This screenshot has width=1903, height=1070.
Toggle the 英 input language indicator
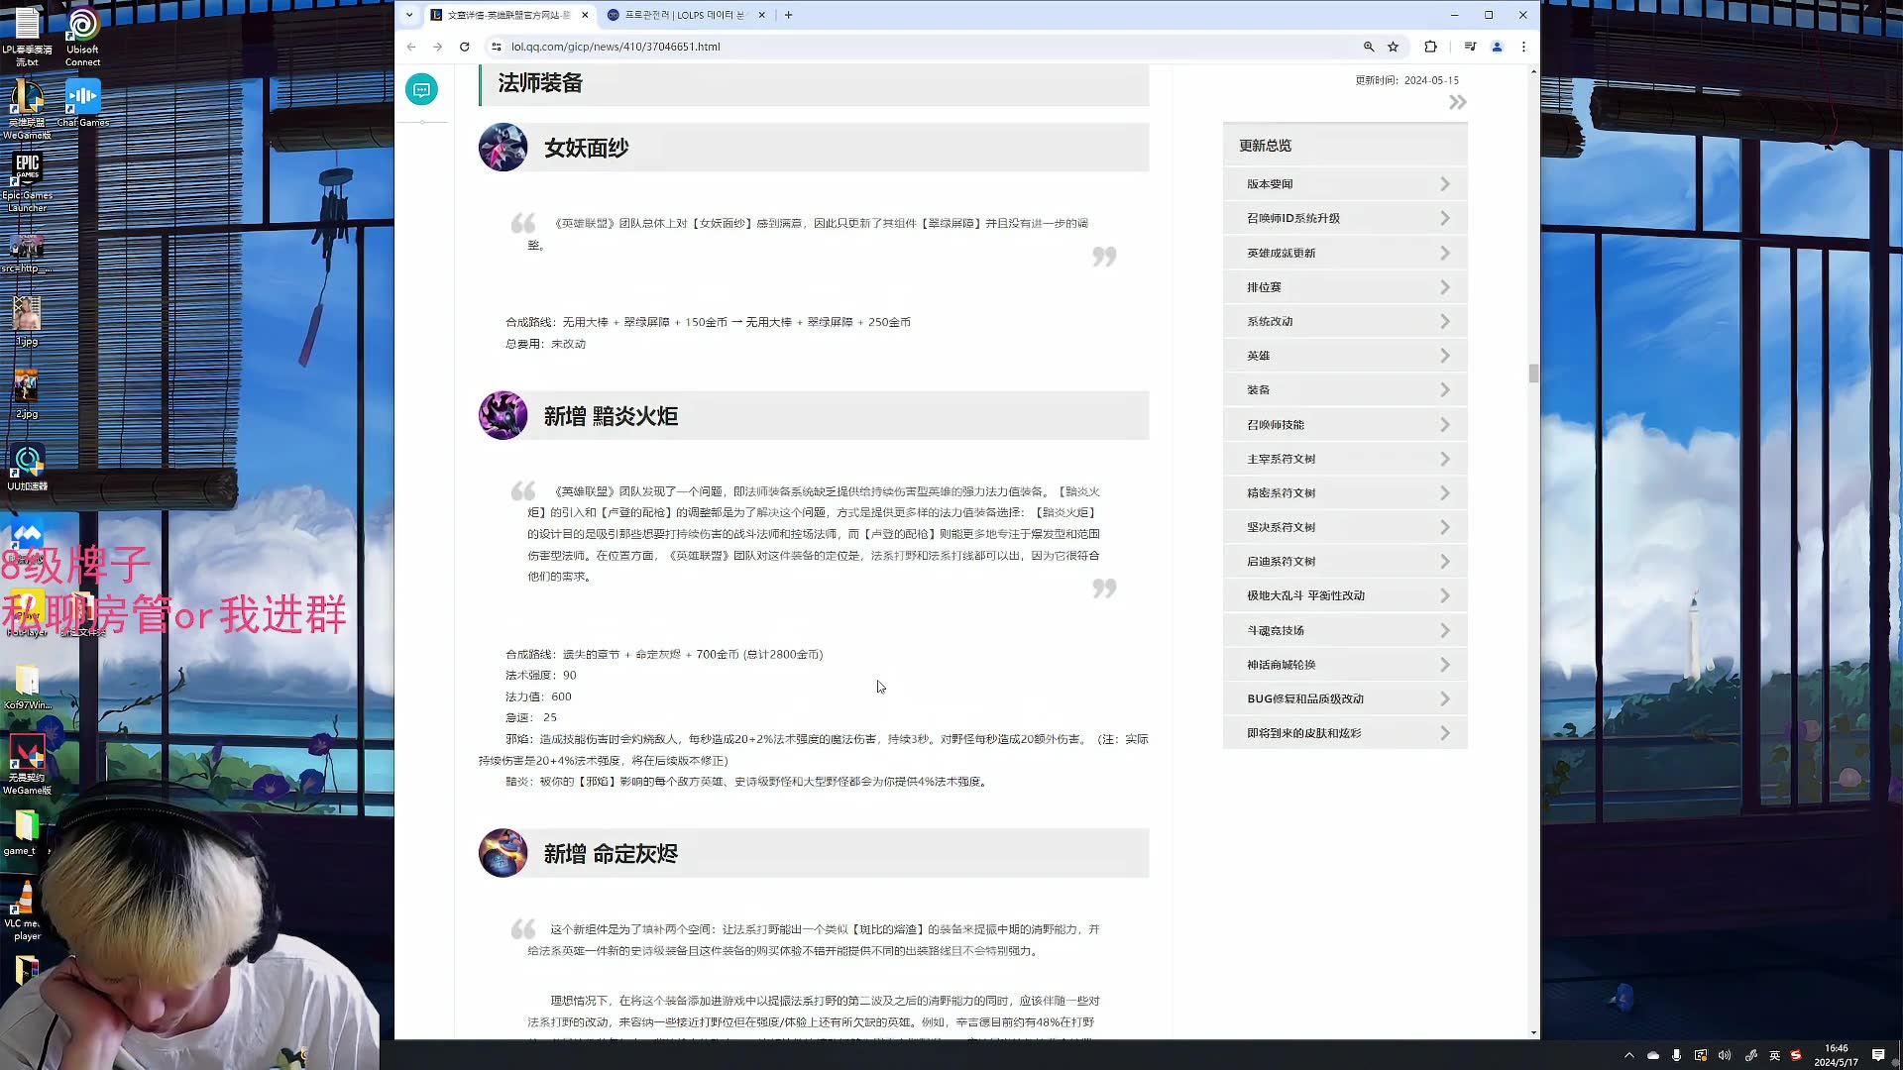tap(1774, 1055)
